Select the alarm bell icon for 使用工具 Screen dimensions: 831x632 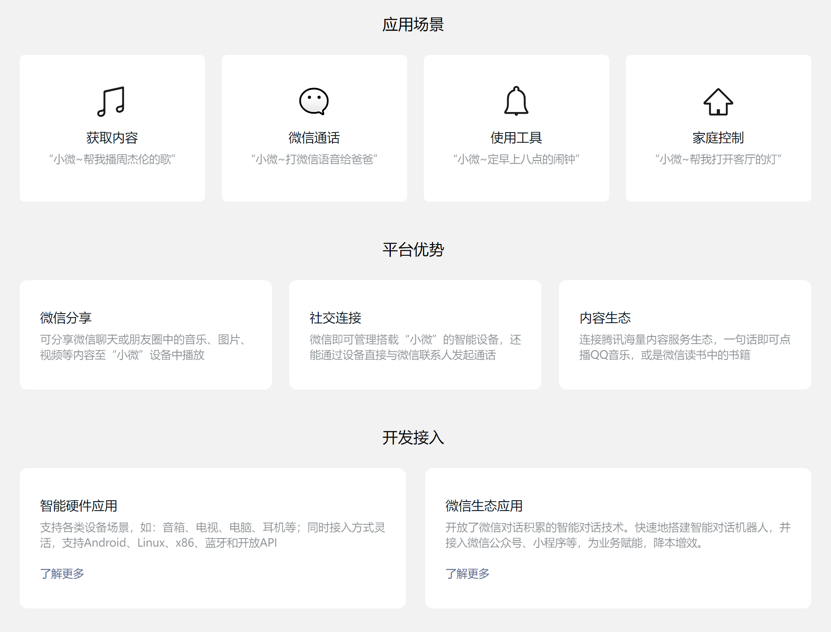tap(516, 102)
